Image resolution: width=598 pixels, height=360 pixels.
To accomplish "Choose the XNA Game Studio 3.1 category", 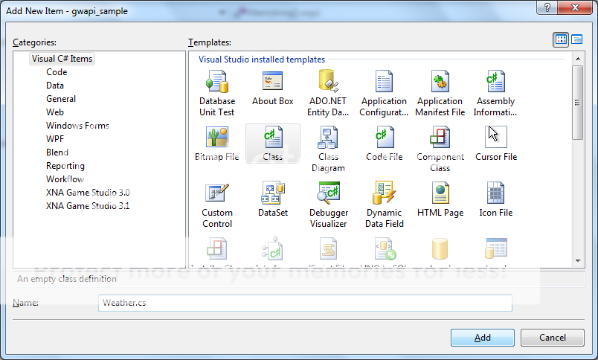I will coord(88,206).
